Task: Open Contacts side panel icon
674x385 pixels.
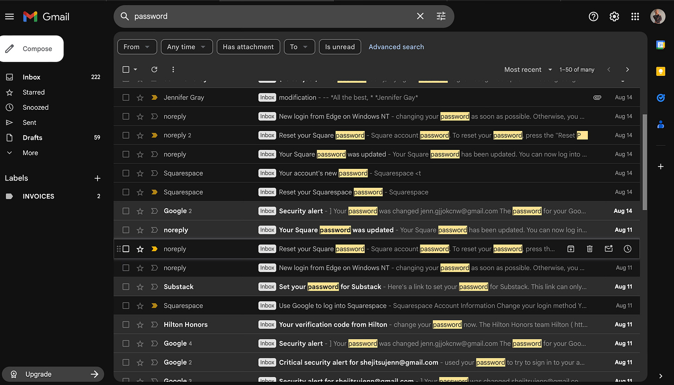Action: click(x=661, y=124)
